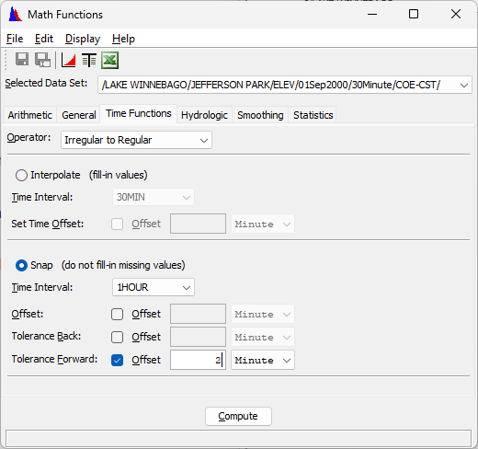Viewport: 478px width, 449px height.
Task: Click the Save icon in toolbar
Action: [x=22, y=59]
